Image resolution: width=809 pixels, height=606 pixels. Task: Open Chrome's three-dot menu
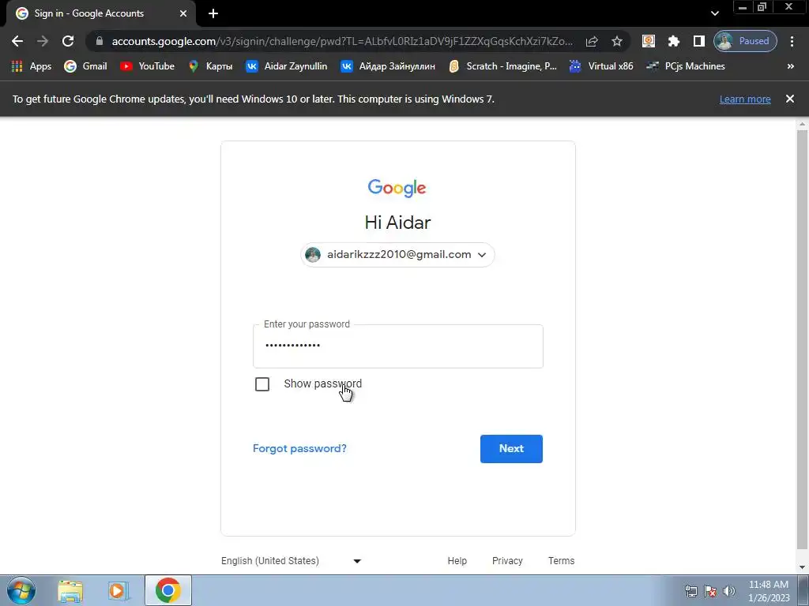click(792, 41)
